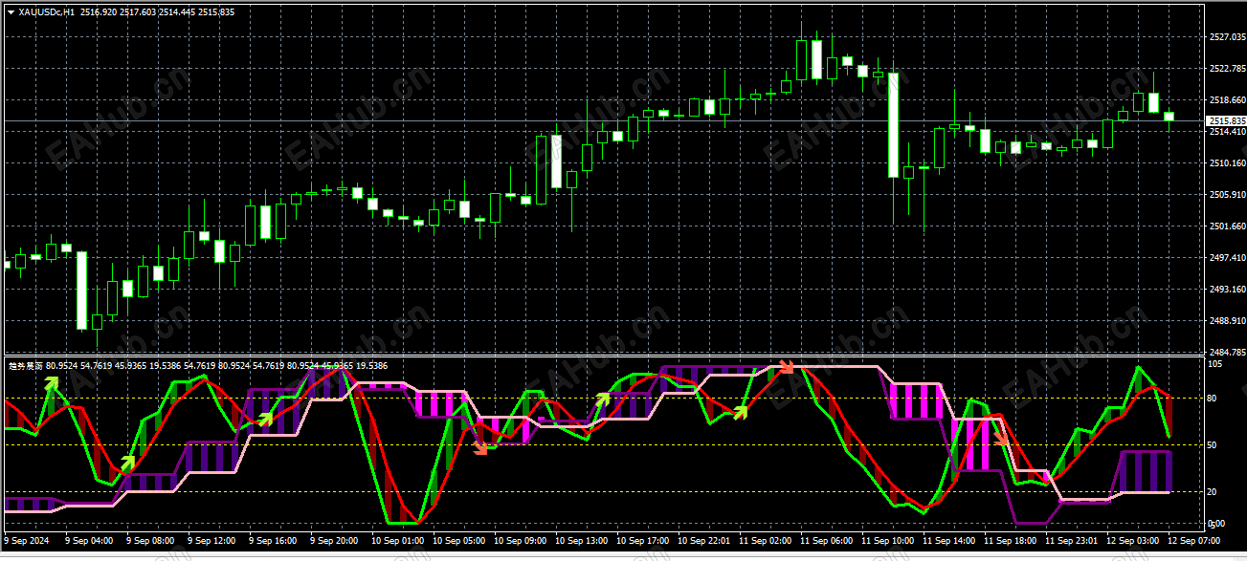
Task: Click time label 11 Sep 10:00
Action: (x=890, y=541)
